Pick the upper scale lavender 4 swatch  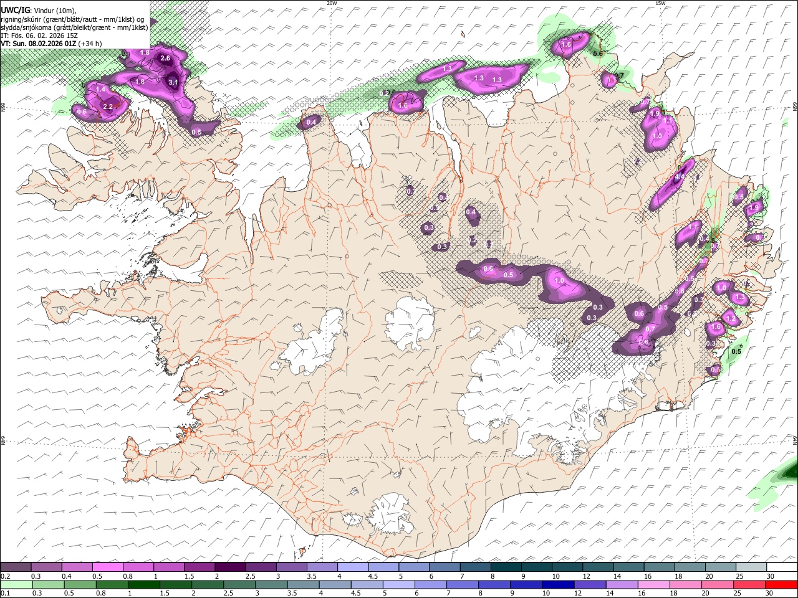coord(353,567)
